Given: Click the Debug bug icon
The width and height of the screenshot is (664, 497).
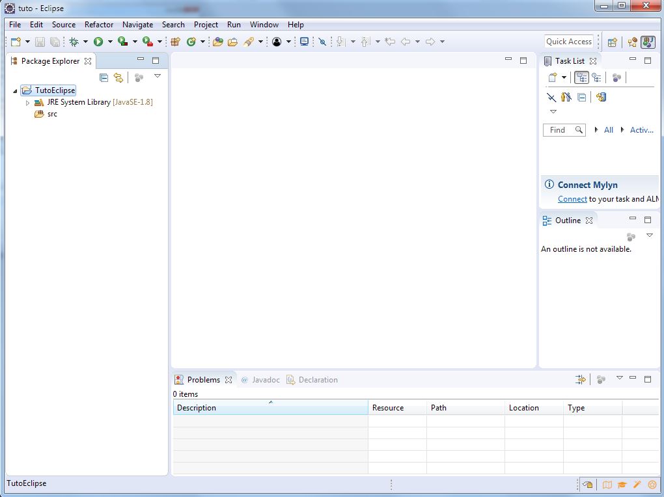Looking at the screenshot, I should point(74,42).
